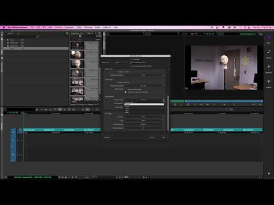Click the blue position bar under the Record monitor
The height and width of the screenshot is (205, 274).
[224, 101]
